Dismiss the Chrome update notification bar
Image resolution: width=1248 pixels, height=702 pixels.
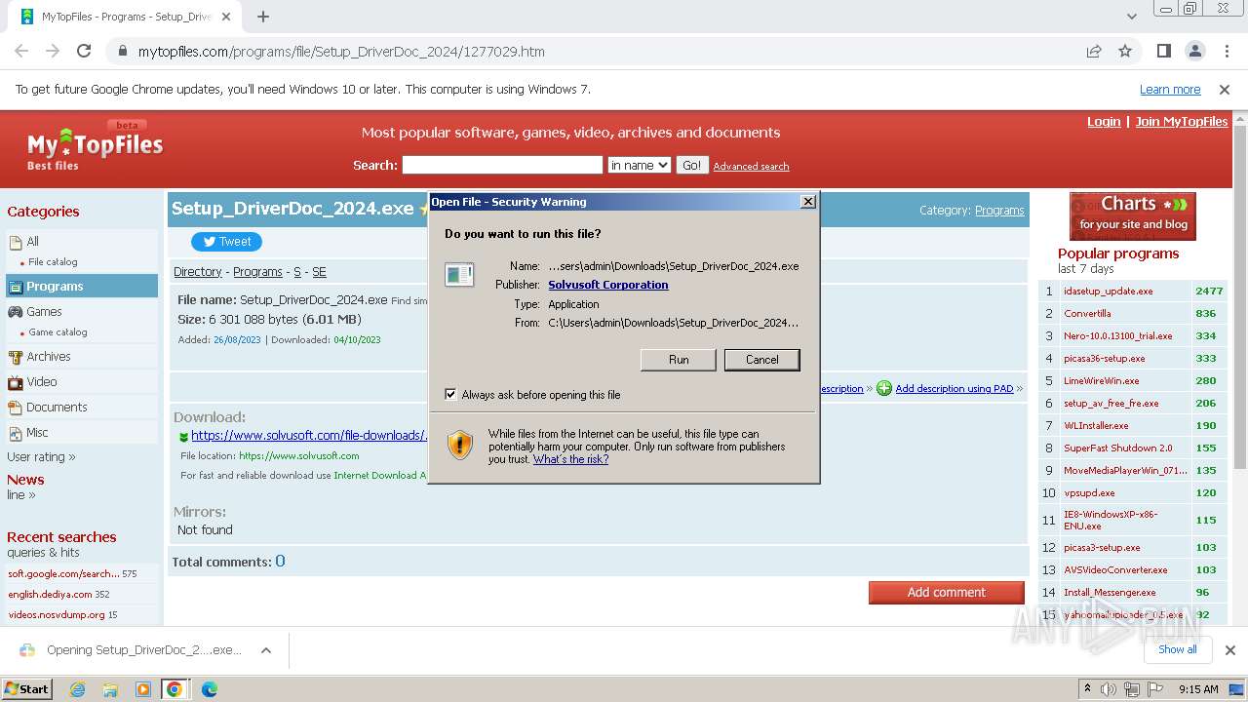click(x=1225, y=89)
